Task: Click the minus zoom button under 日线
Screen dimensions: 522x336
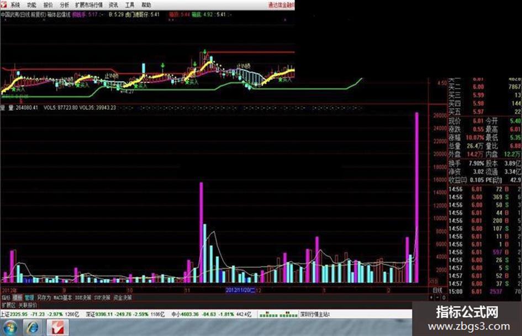Action: click(x=438, y=298)
